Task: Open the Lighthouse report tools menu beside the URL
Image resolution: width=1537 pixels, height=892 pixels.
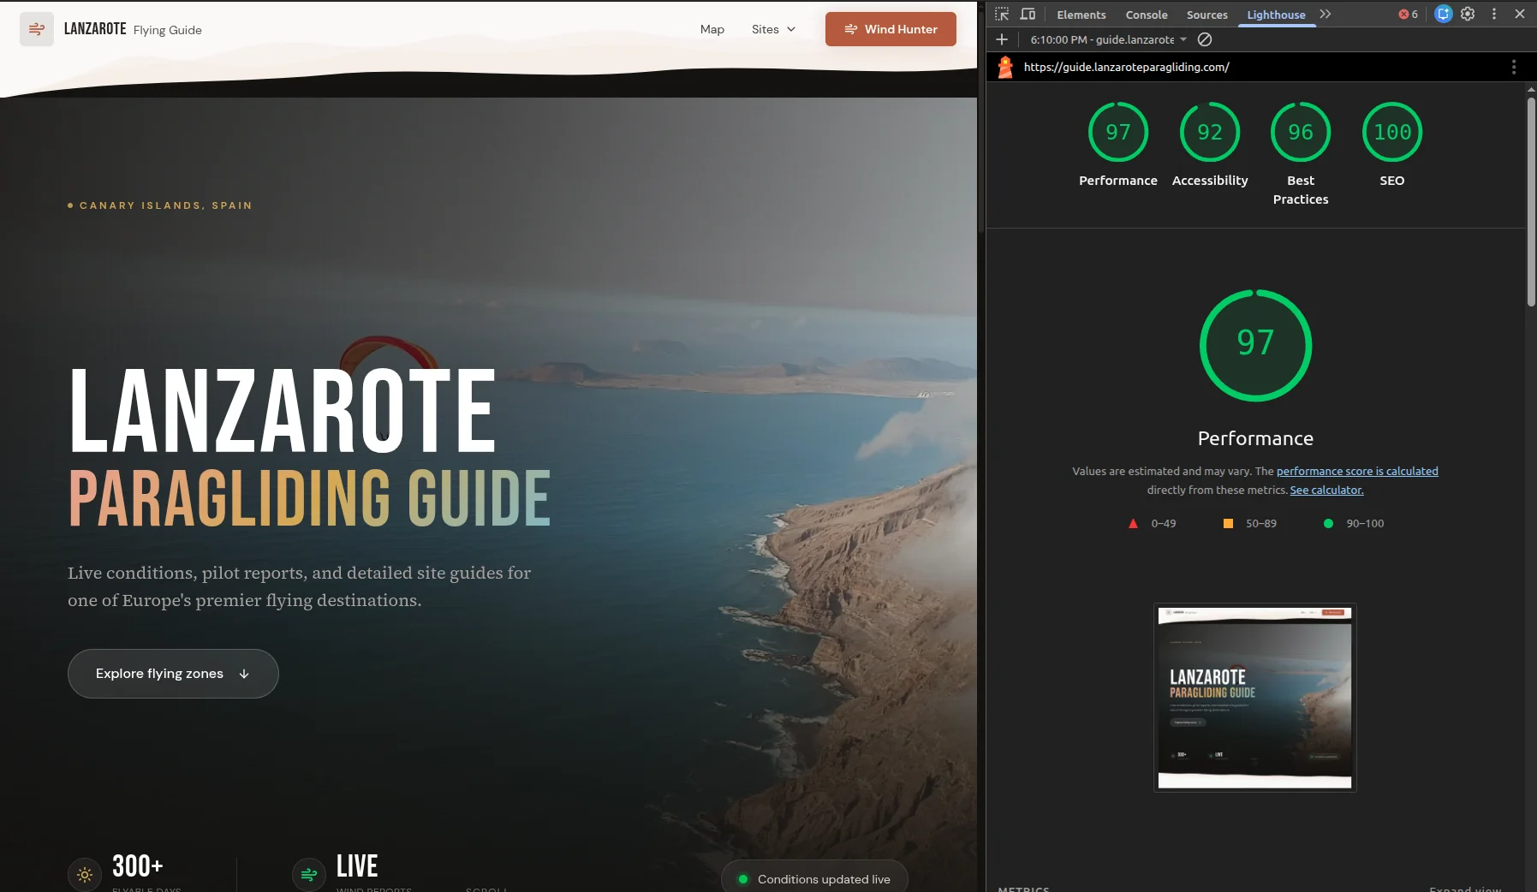Action: 1513,67
